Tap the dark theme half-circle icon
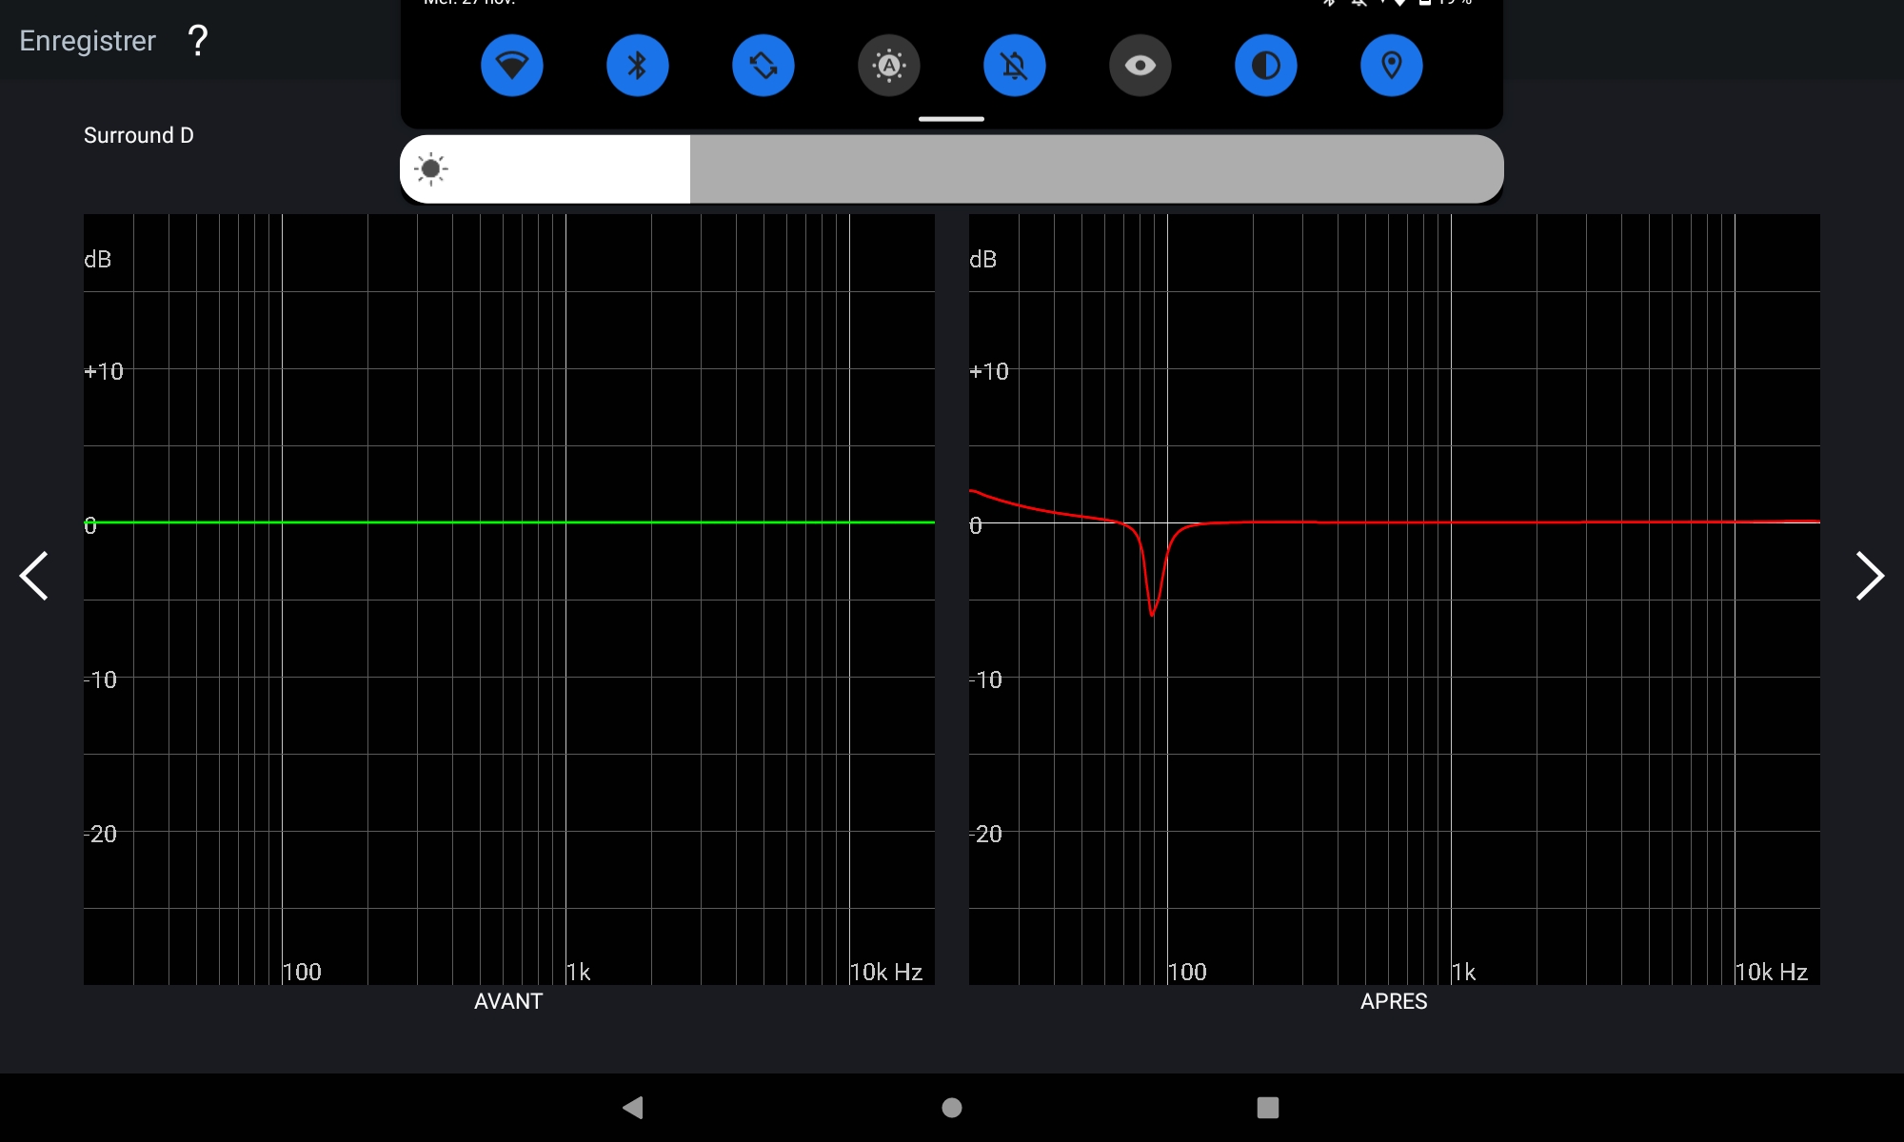 click(1266, 66)
